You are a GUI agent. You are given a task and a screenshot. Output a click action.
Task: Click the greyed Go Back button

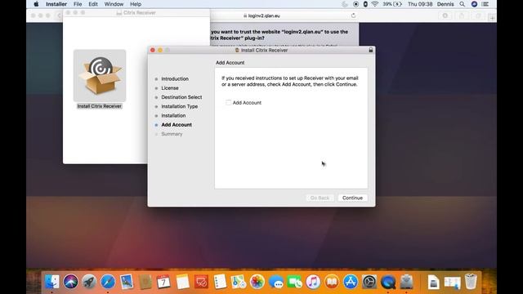(320, 198)
